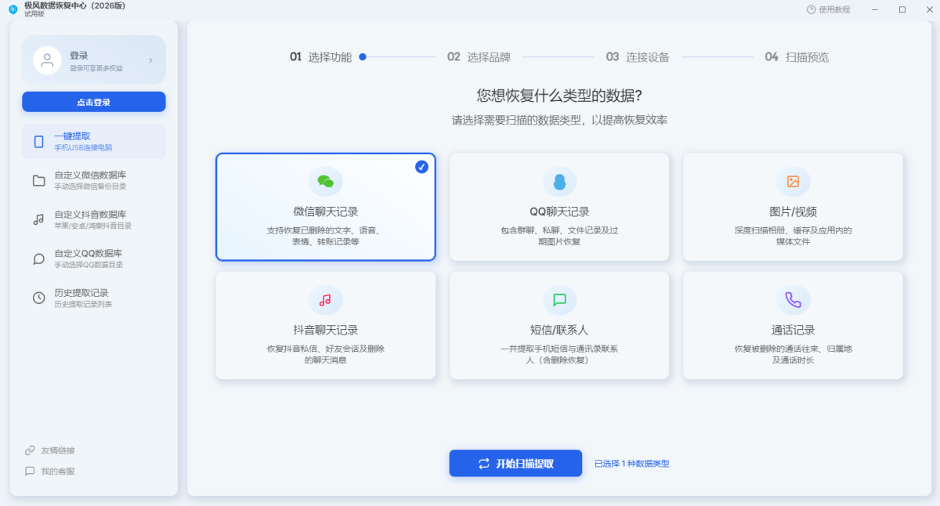Click the 包含群聊、私聊 description text
This screenshot has width=940, height=506.
click(x=559, y=236)
